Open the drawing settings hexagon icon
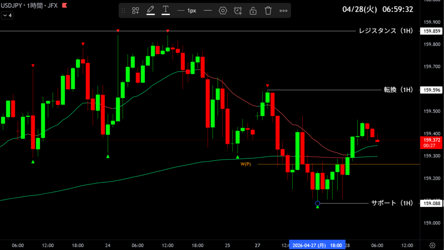 click(x=223, y=11)
